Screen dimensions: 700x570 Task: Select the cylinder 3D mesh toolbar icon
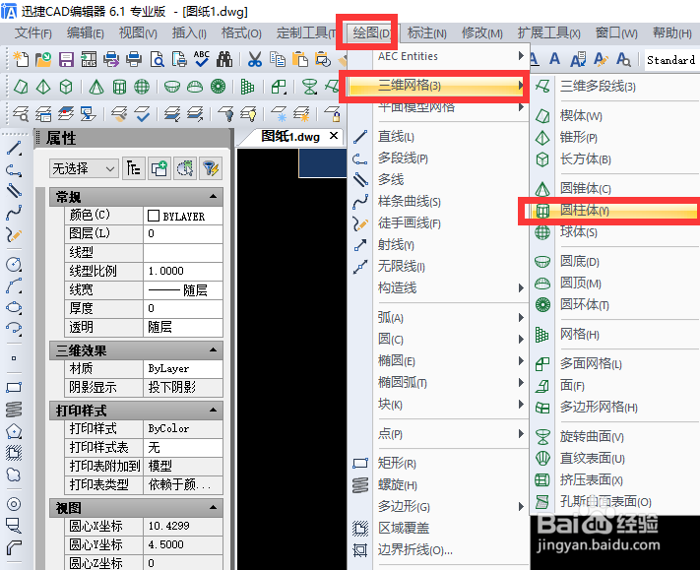click(119, 87)
